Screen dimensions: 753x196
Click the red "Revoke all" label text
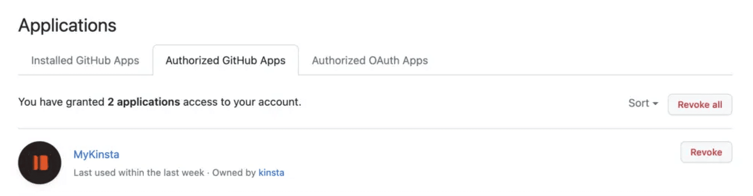(700, 105)
